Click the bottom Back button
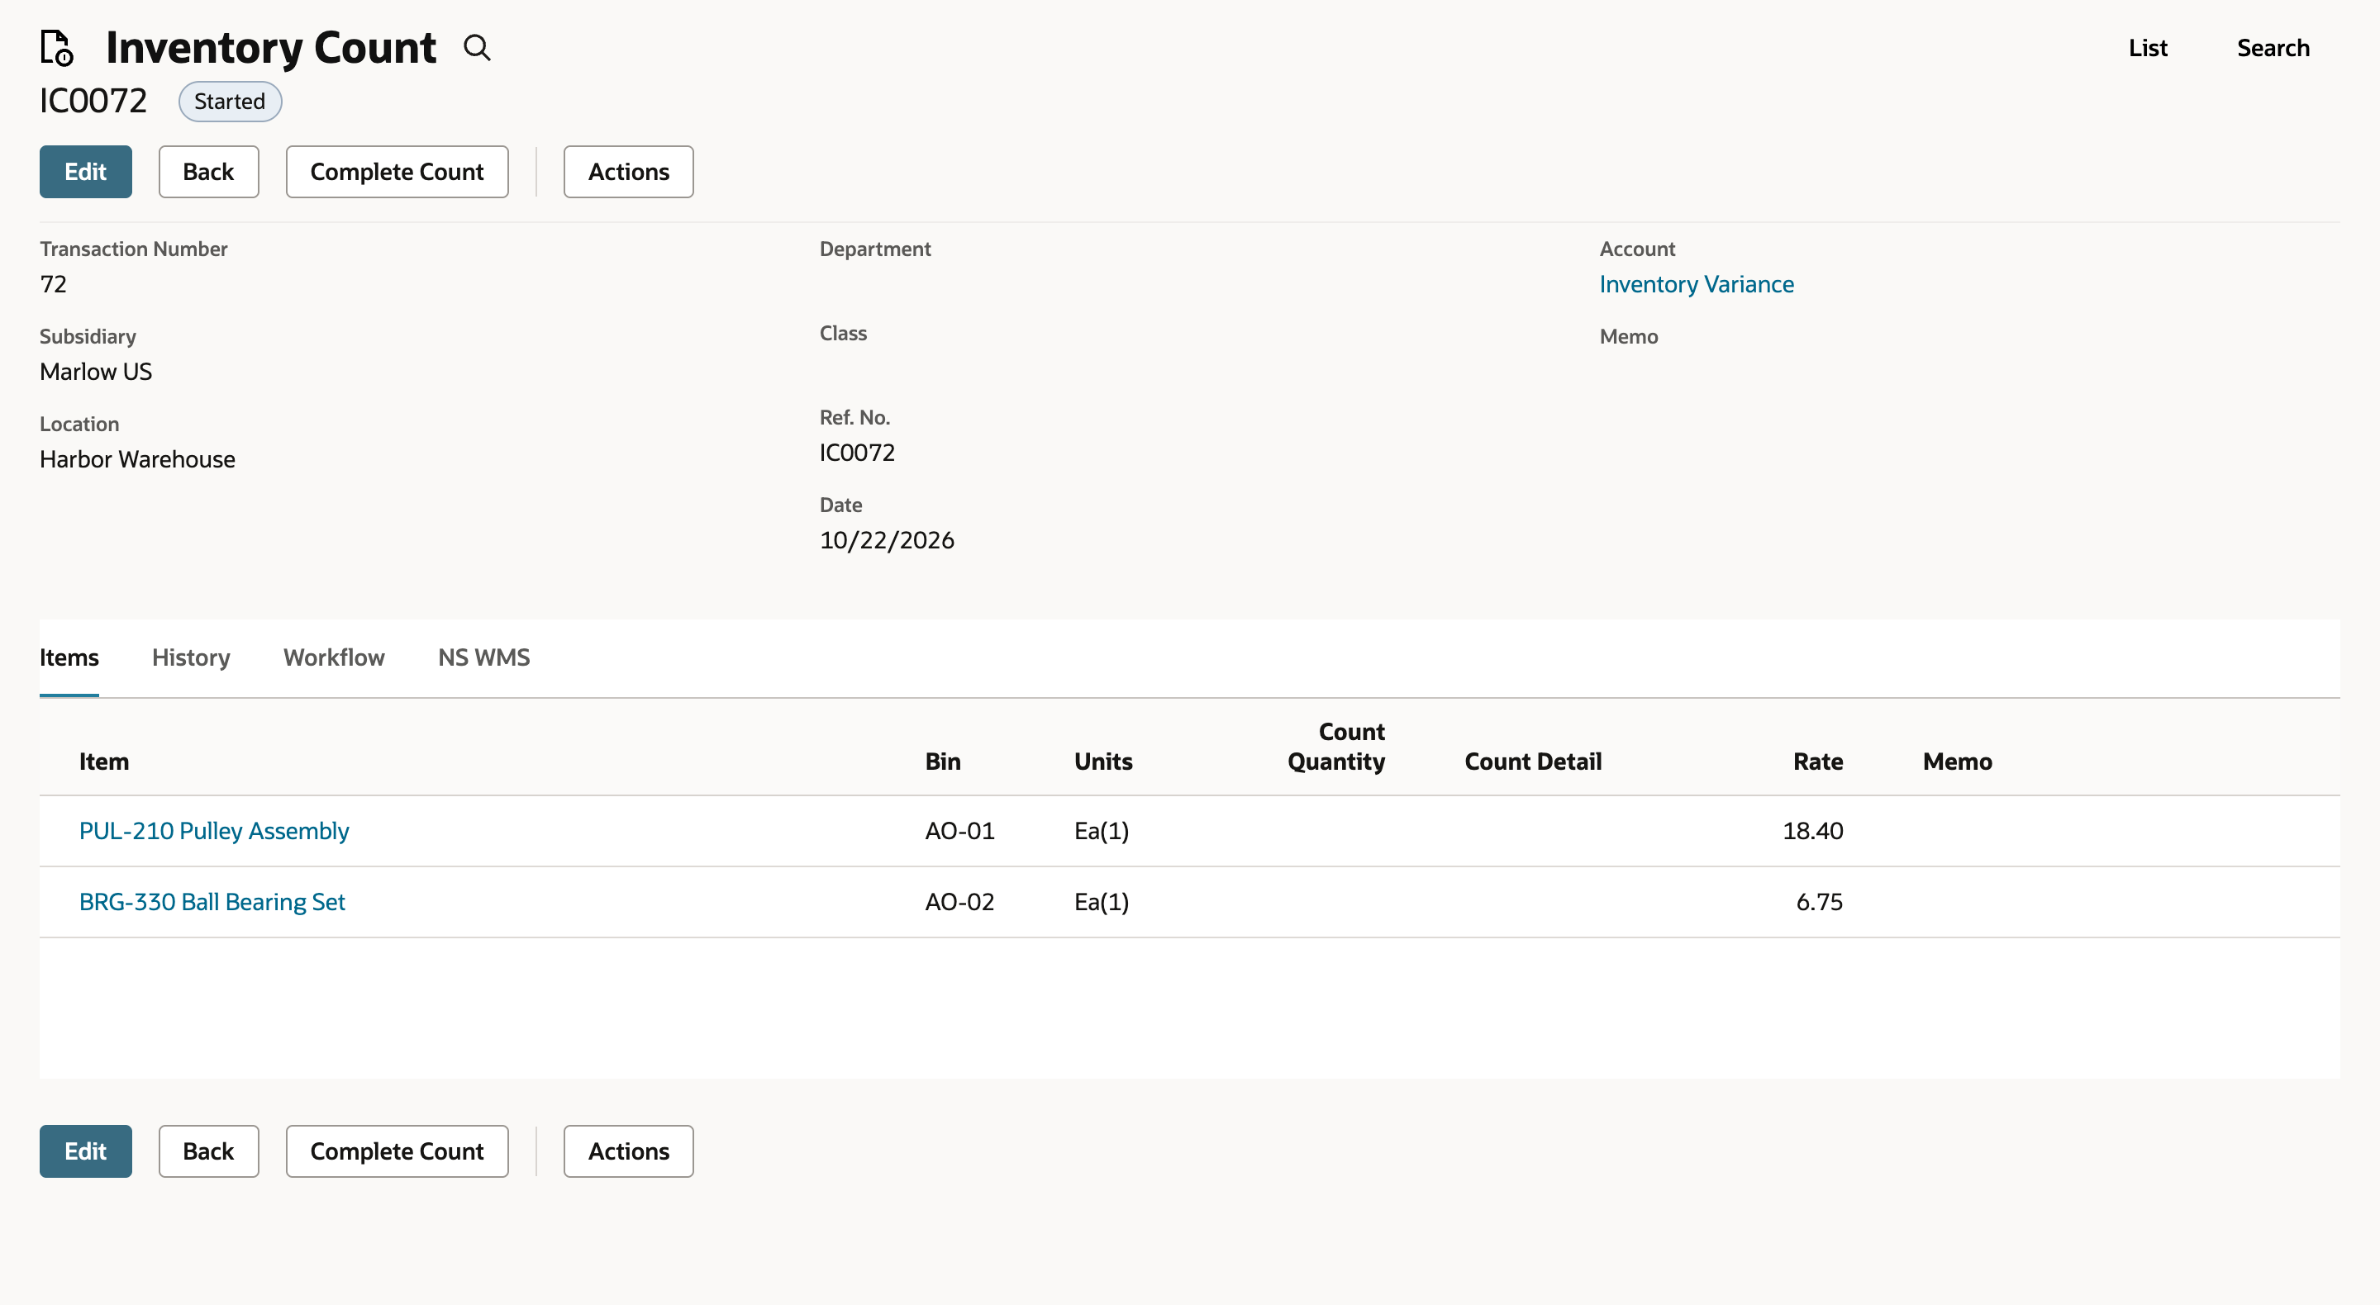Image resolution: width=2380 pixels, height=1305 pixels. [208, 1151]
